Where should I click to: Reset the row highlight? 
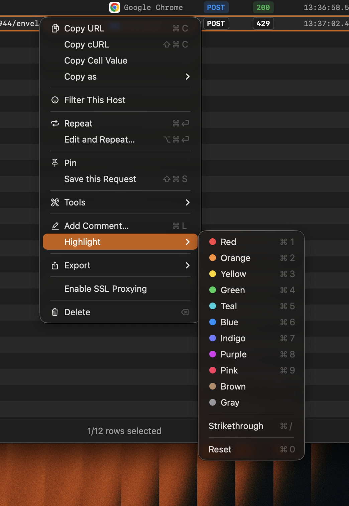tap(251, 449)
